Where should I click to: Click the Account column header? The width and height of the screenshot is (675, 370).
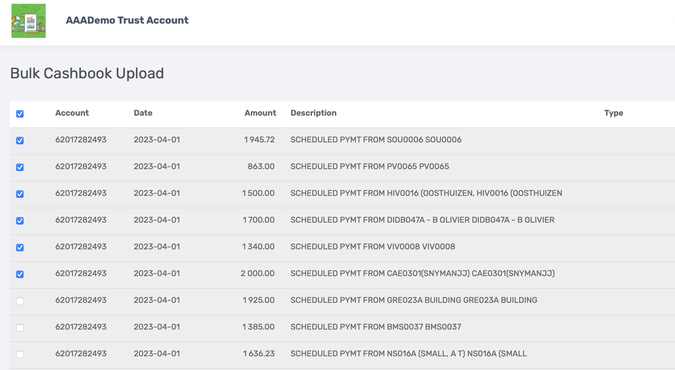72,113
